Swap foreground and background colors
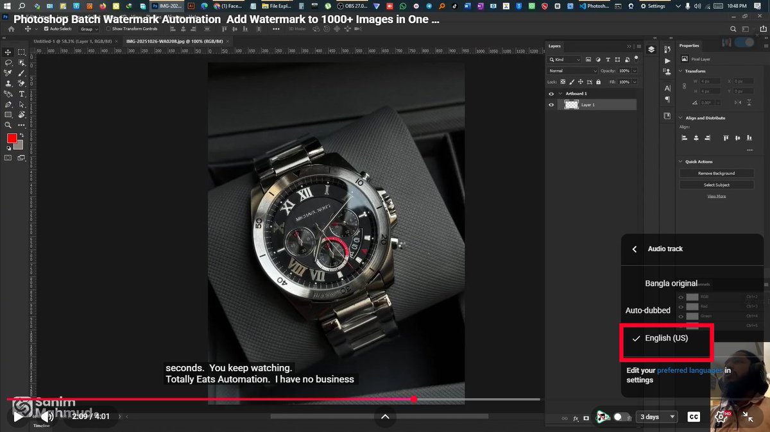Viewport: 770px width, 432px height. point(21,136)
